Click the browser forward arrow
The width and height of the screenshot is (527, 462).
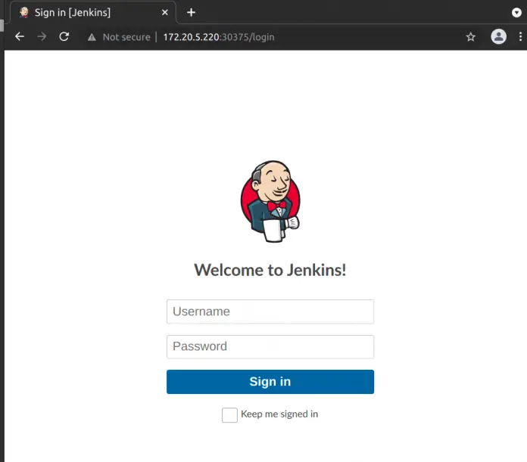tap(42, 36)
